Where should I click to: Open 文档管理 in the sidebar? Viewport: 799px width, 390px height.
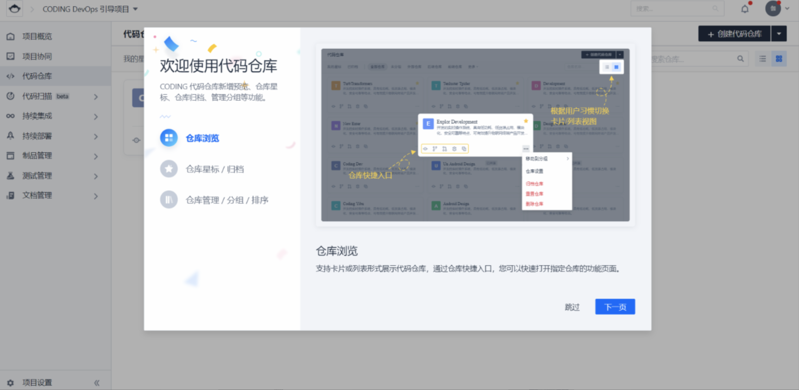pyautogui.click(x=56, y=195)
